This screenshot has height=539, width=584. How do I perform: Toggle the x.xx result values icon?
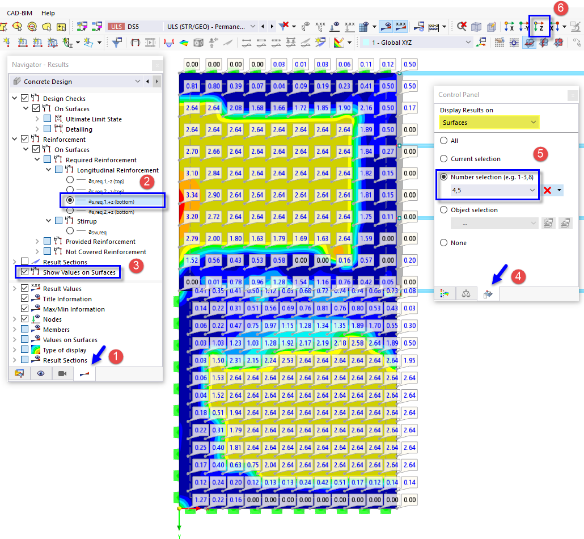(x=401, y=27)
